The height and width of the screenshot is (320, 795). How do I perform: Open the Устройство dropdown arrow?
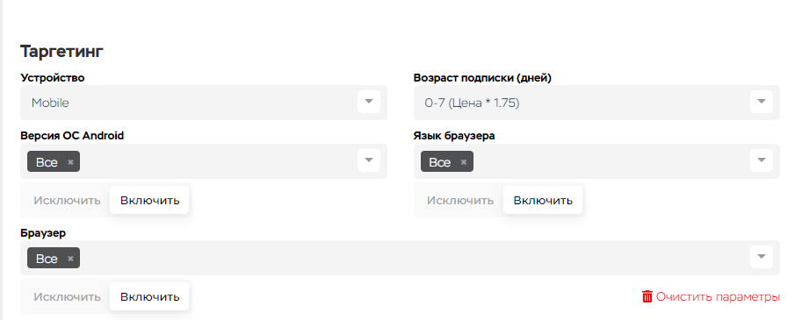(369, 102)
